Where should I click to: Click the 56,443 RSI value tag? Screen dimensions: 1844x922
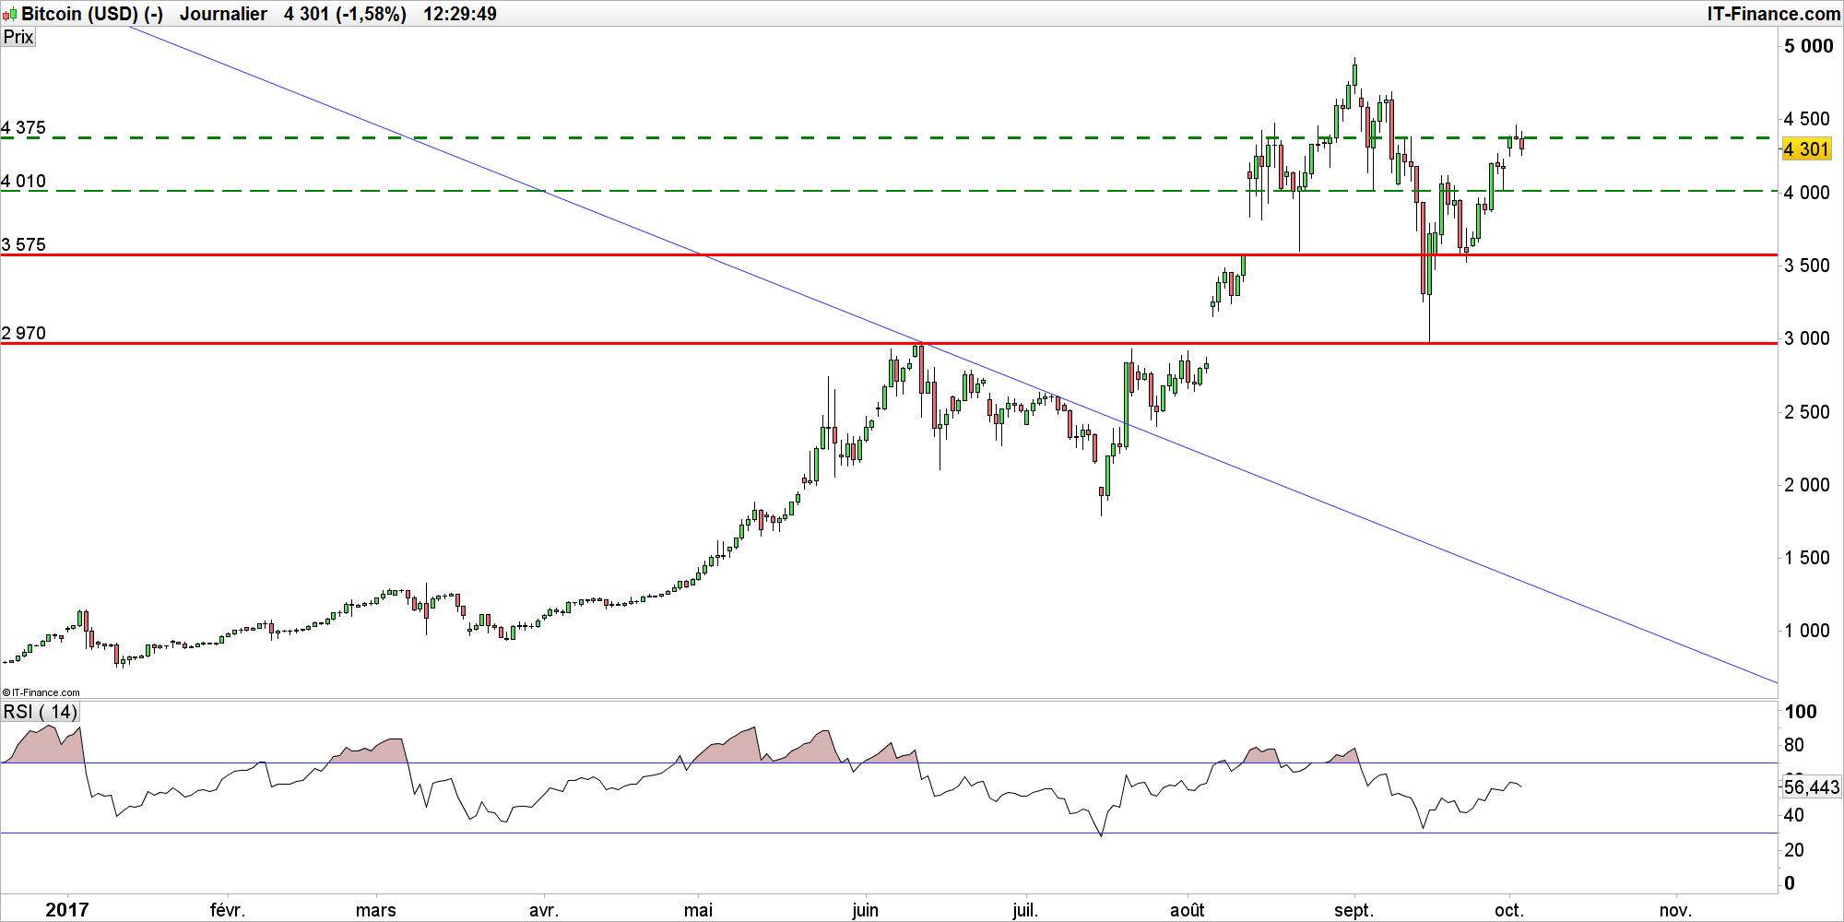(1811, 786)
